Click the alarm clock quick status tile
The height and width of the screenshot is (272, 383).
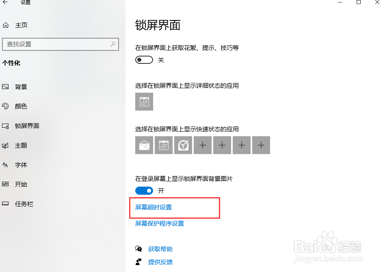[x=183, y=145]
